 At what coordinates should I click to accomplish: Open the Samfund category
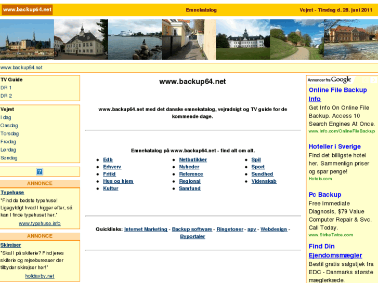click(190, 188)
